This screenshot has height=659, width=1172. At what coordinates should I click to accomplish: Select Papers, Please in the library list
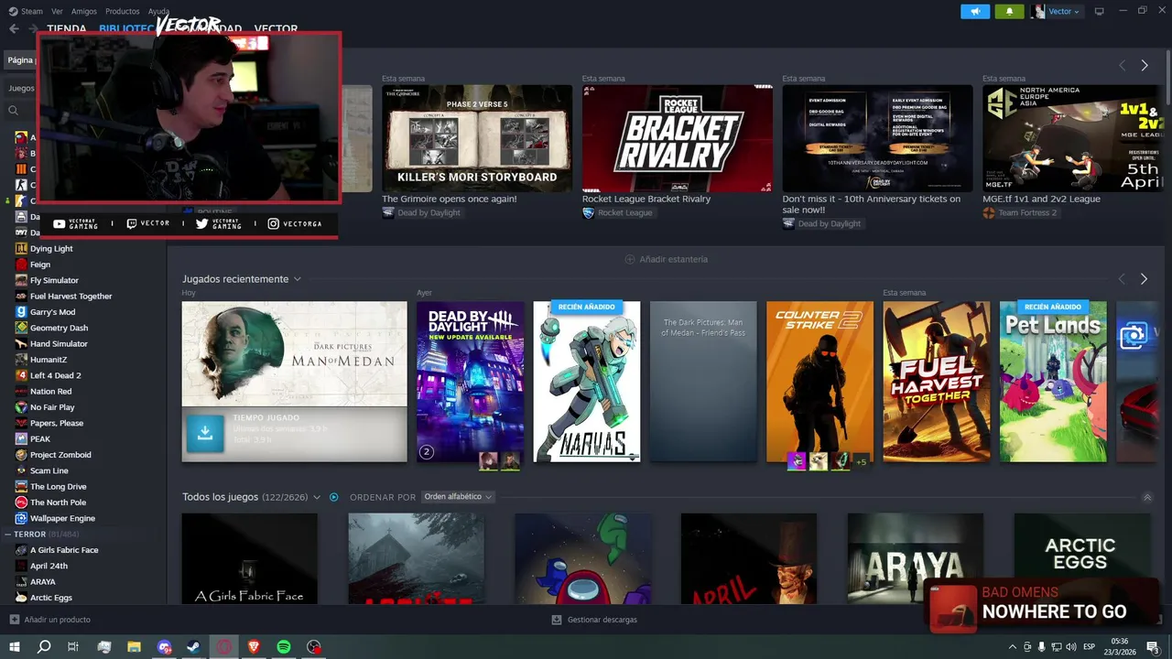57,423
